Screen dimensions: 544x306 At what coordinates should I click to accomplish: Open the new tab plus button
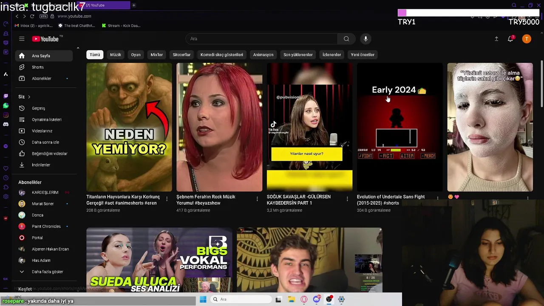pos(133,5)
